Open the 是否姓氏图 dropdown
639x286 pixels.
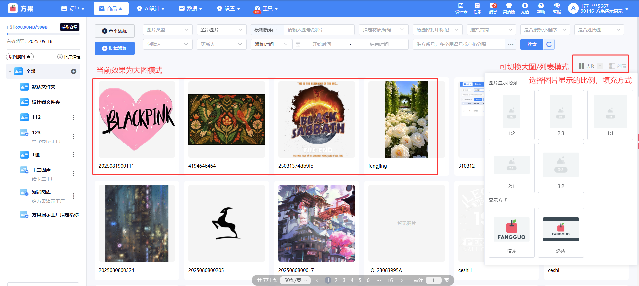599,30
